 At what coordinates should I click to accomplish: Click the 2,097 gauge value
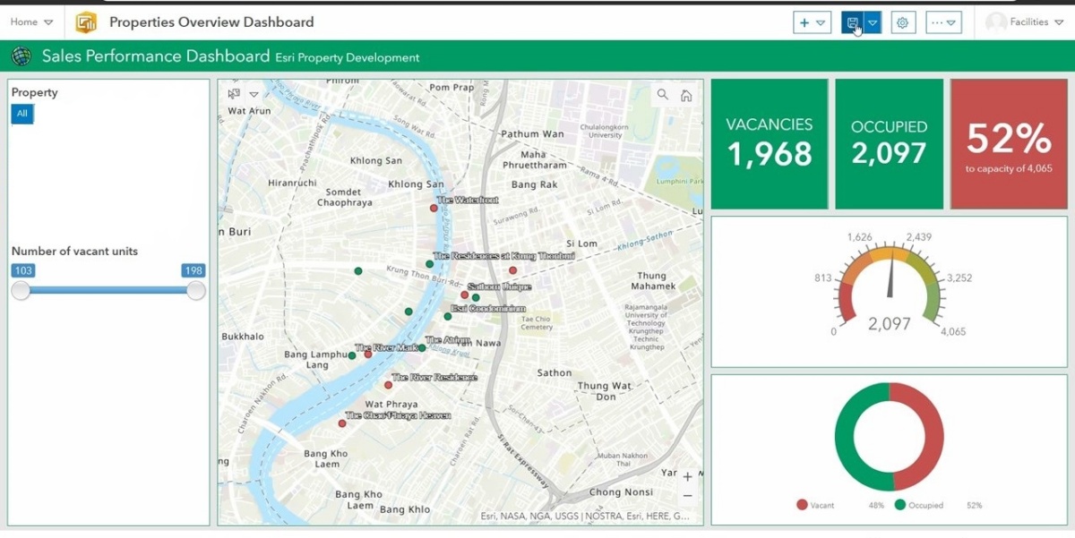(x=890, y=324)
